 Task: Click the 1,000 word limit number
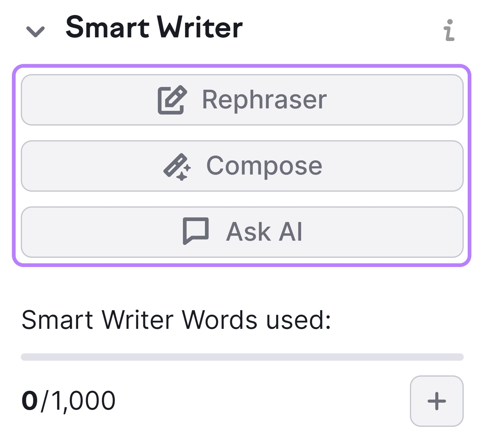(83, 401)
